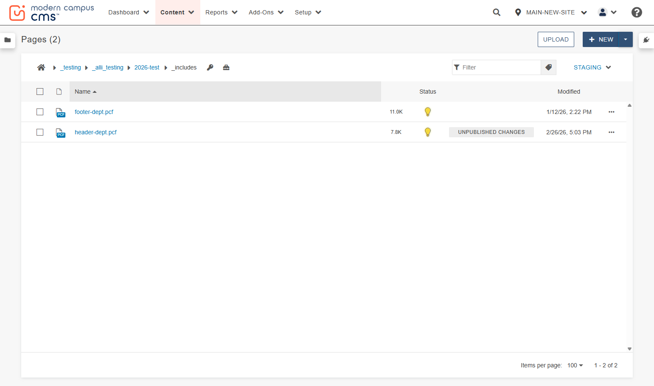Viewport: 654px width, 386px height.
Task: Click the Modern Campus CMS logo
Action: click(x=51, y=13)
